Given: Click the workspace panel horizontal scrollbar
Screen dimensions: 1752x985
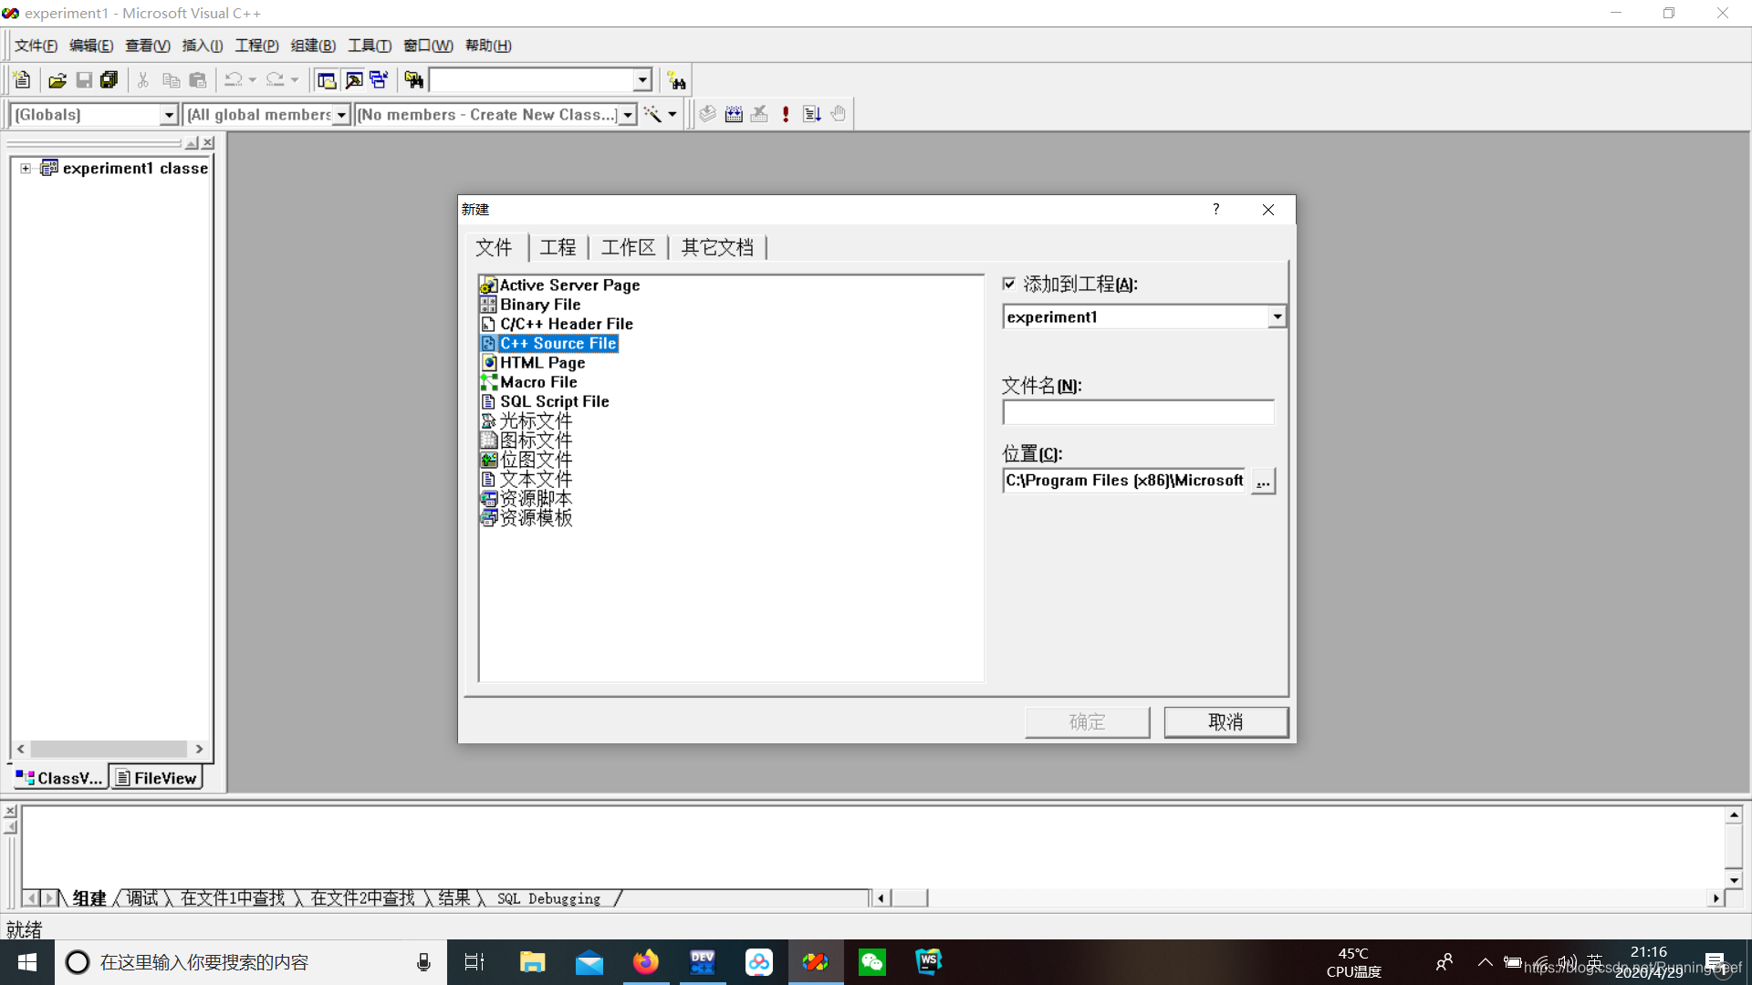Looking at the screenshot, I should (x=109, y=749).
